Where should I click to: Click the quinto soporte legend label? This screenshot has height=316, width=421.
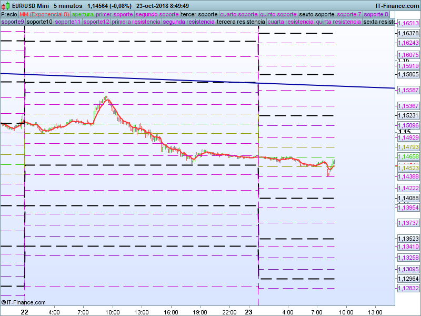278,14
